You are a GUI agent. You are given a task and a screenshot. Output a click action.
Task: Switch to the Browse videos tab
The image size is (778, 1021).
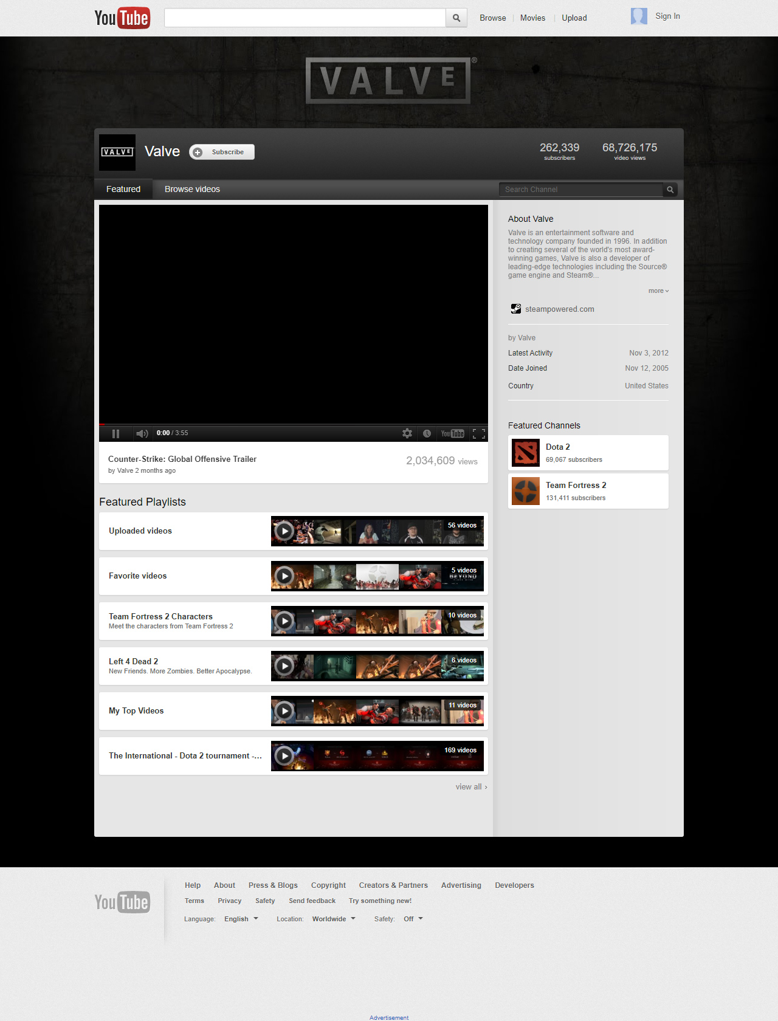[192, 189]
